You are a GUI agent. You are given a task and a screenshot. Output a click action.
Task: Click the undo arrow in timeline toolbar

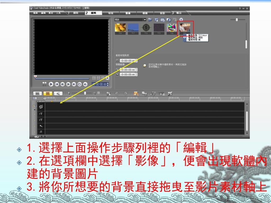point(117,94)
